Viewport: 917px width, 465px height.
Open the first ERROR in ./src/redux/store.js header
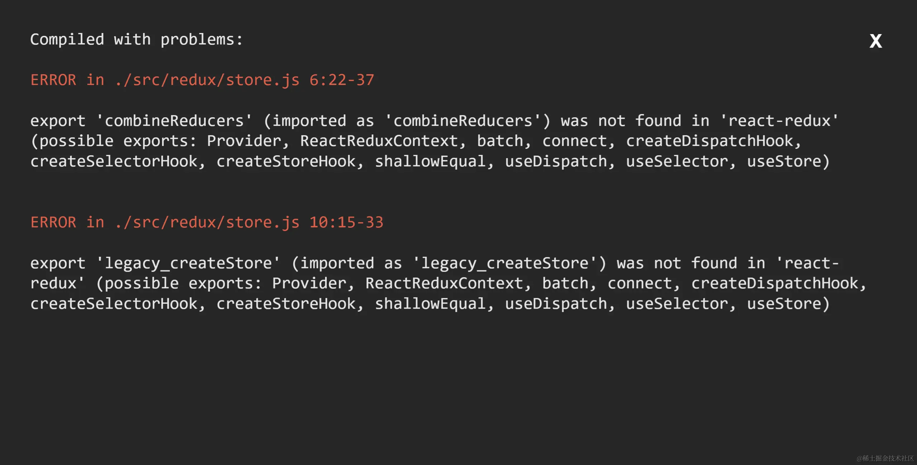(165, 80)
